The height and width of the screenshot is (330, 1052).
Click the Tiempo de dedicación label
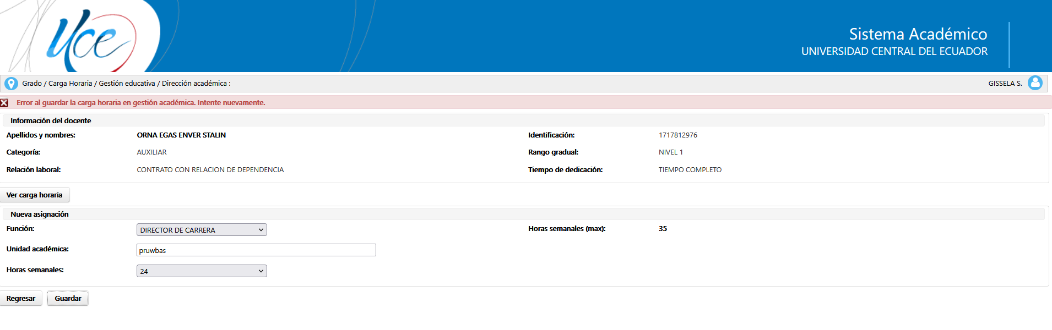point(565,170)
